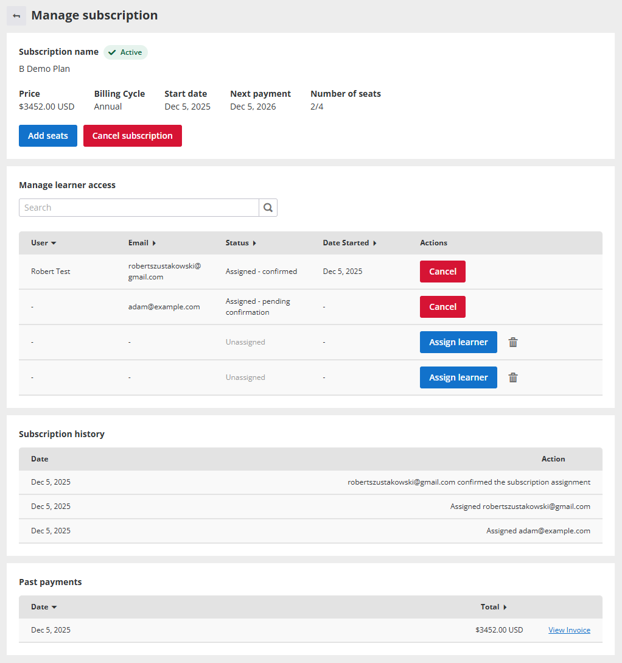622x663 pixels.
Task: Click the 'Annual' billing cycle value
Action: click(108, 107)
